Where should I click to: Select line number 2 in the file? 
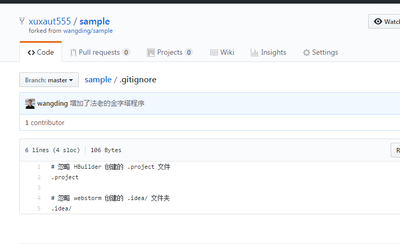tap(39, 178)
